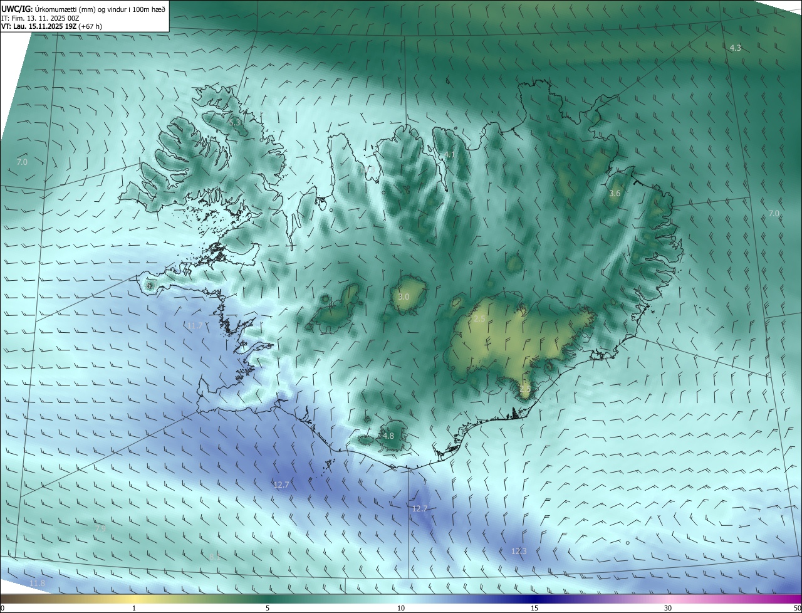
Task: Click the 2.5 label on northwest Vatnajökull glacier
Action: [x=479, y=319]
